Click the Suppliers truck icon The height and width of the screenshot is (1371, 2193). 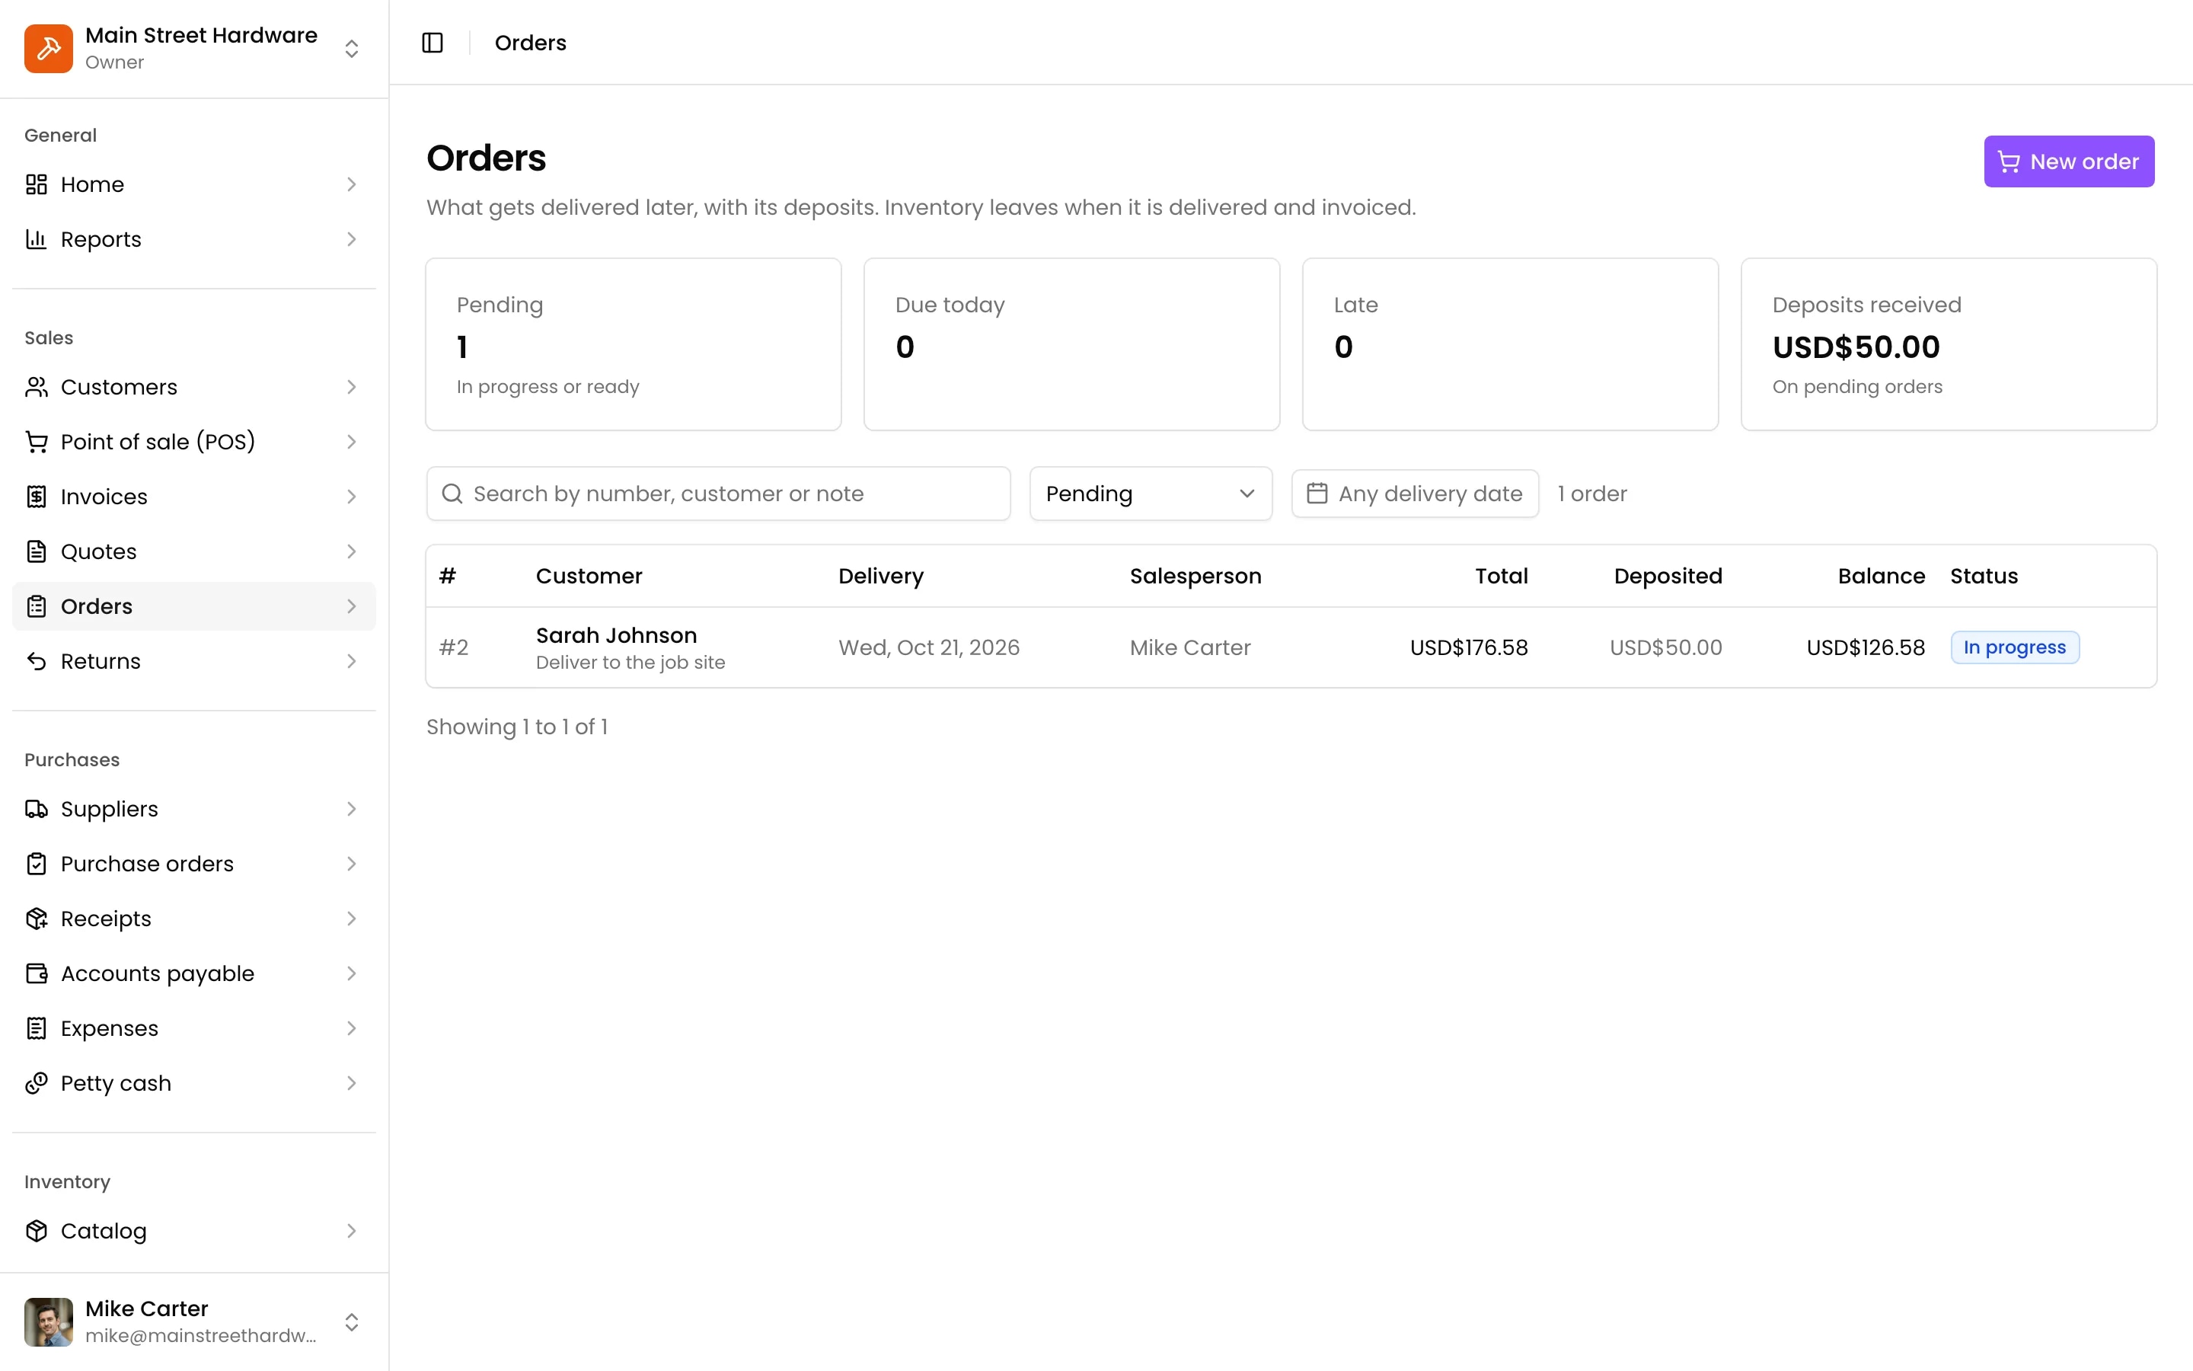pos(37,809)
